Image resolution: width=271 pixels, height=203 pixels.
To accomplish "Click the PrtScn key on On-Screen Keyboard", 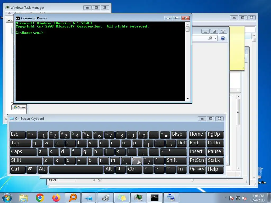I will click(197, 160).
